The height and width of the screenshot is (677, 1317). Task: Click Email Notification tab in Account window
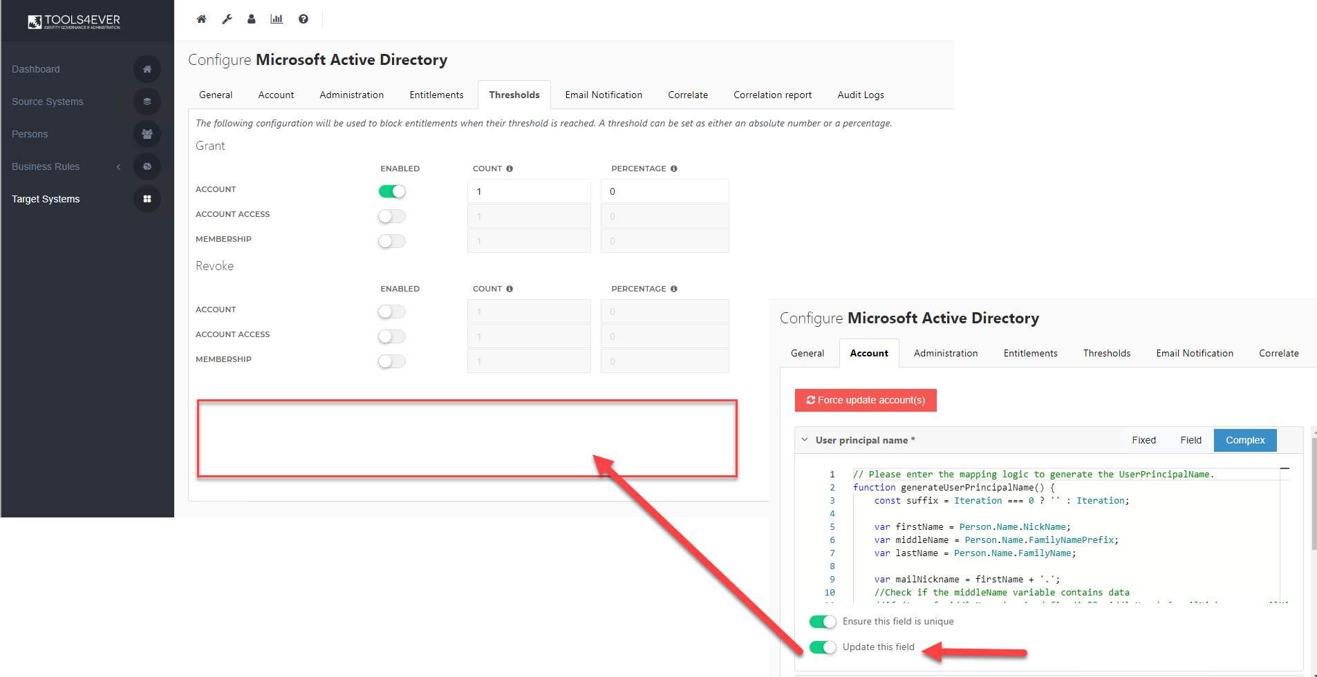[x=1195, y=353]
